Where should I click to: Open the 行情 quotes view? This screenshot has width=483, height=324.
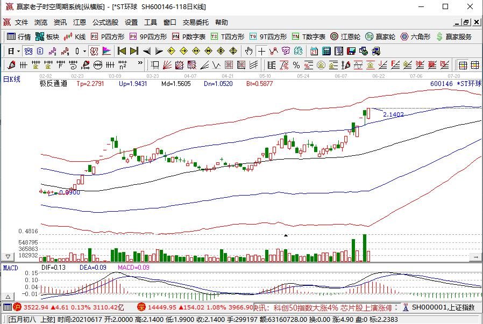coord(19,37)
